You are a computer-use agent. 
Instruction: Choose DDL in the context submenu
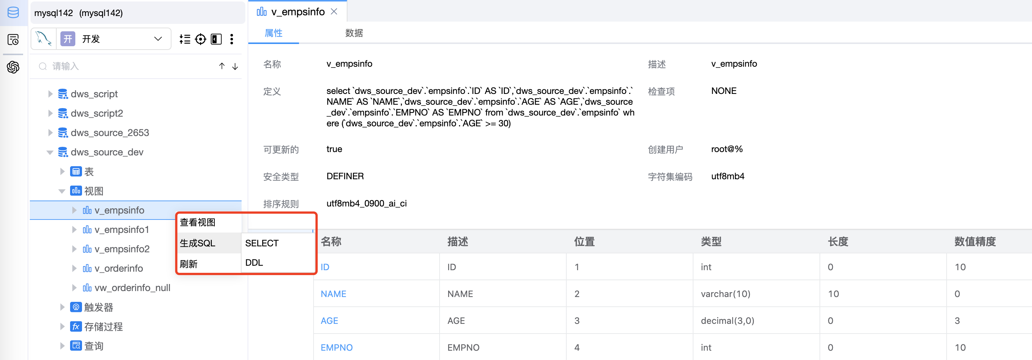[x=254, y=263]
